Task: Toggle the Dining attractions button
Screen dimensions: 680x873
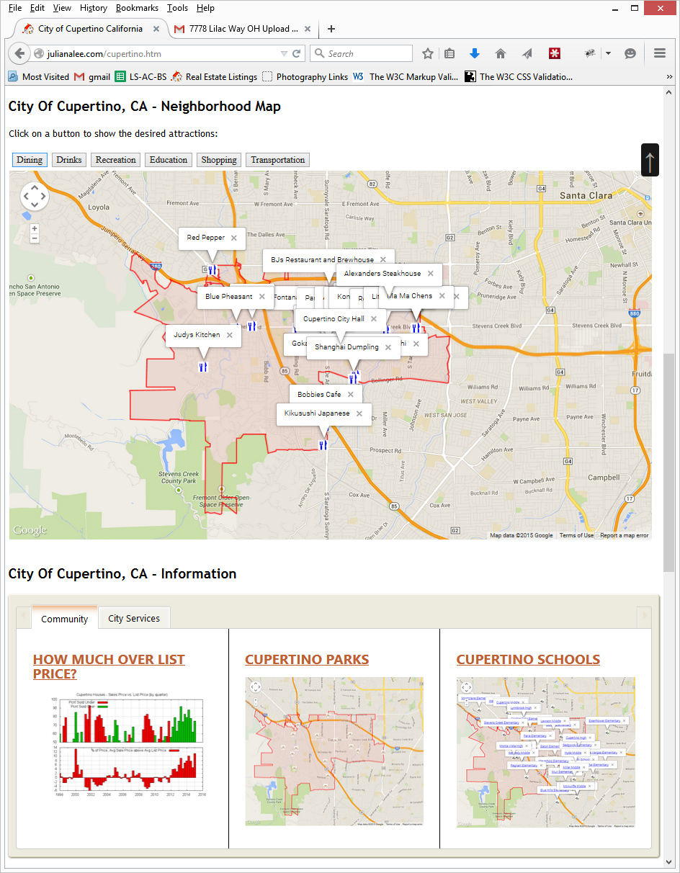Action: [30, 160]
